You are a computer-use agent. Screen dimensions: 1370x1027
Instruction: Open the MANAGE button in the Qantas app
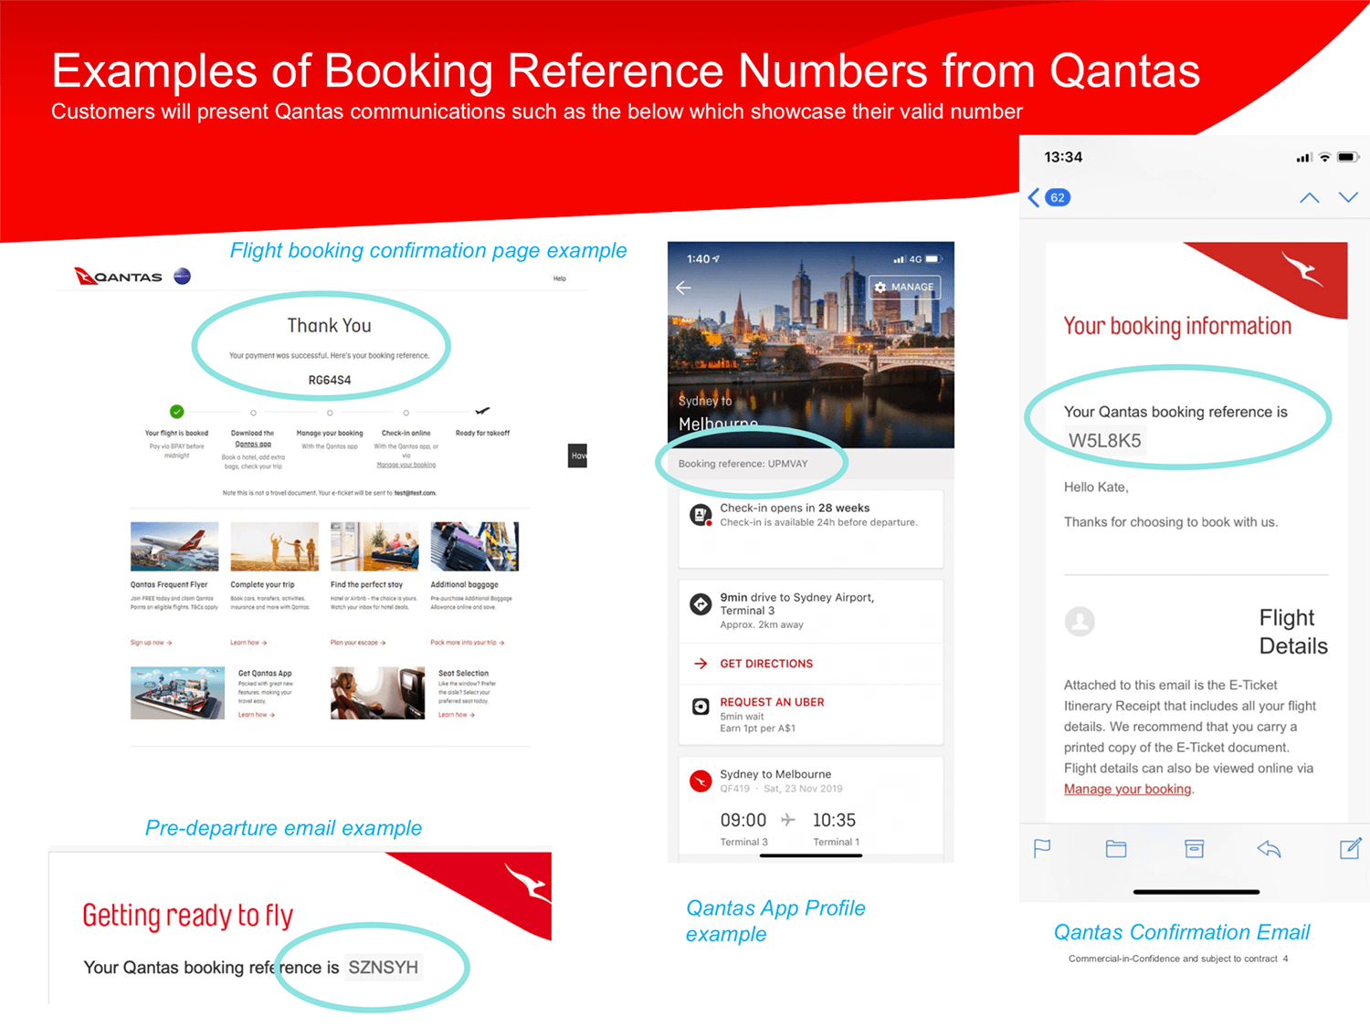click(904, 287)
